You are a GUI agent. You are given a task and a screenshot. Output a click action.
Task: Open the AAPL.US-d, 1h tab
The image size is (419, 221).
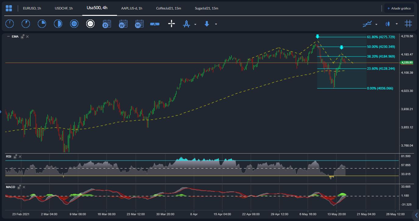132,8
